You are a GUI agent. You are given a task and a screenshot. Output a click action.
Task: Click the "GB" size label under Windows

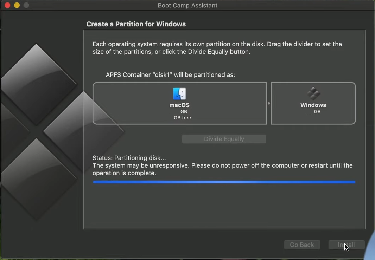click(317, 112)
